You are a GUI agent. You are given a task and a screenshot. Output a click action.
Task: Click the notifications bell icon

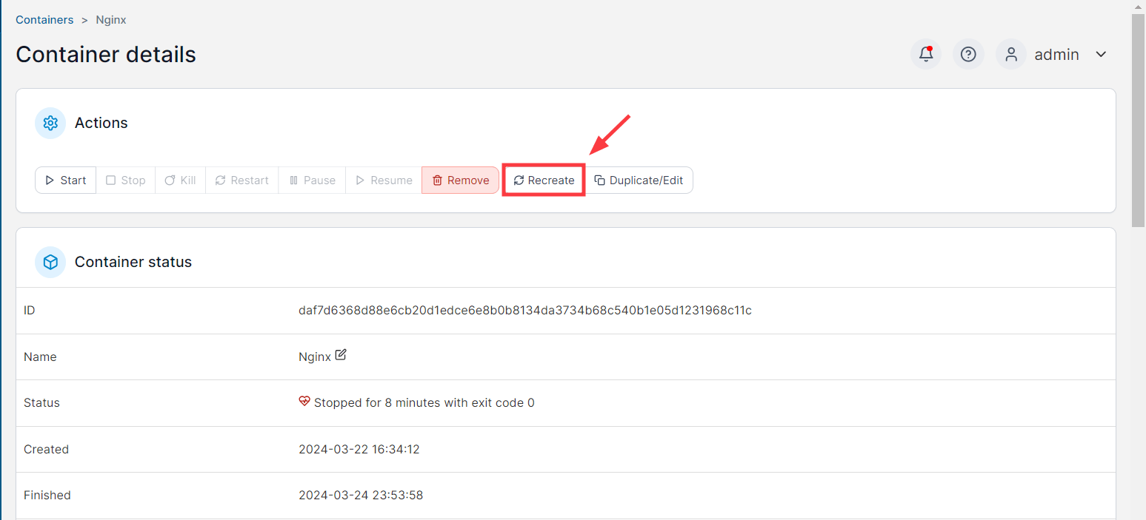(925, 55)
